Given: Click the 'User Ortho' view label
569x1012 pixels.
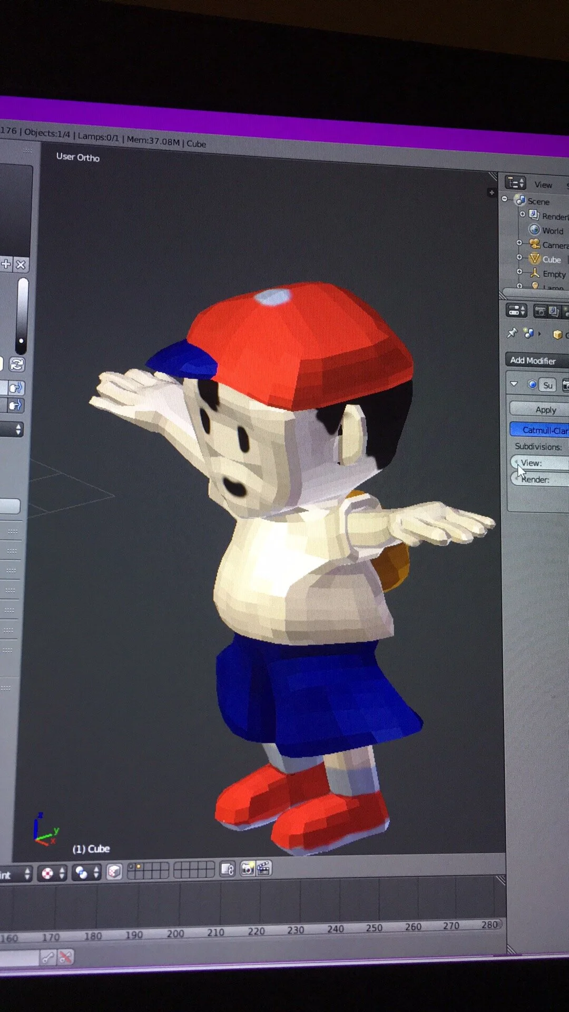Looking at the screenshot, I should point(77,157).
